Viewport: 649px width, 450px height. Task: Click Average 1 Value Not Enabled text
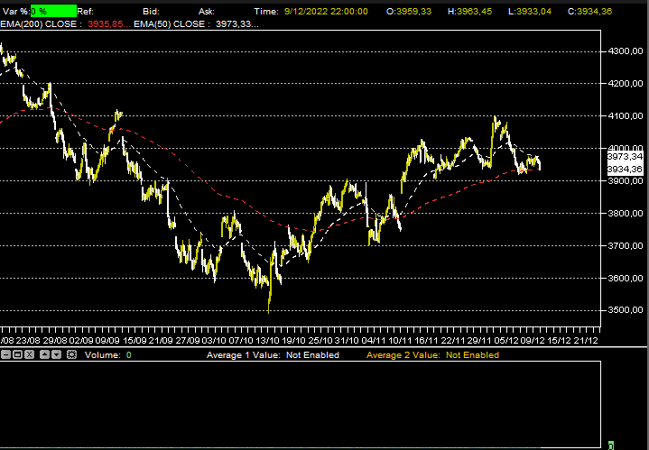(x=273, y=355)
